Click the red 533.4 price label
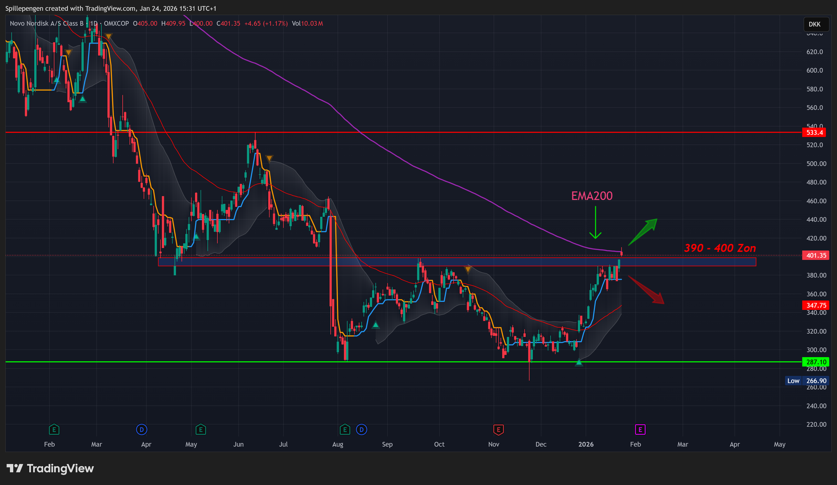The height and width of the screenshot is (485, 837). 815,132
